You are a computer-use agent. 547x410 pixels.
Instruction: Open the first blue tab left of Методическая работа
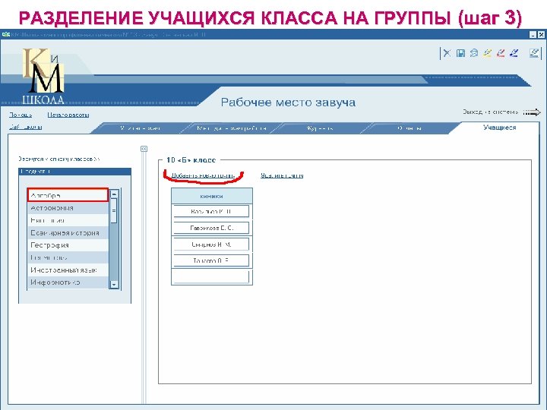140,128
